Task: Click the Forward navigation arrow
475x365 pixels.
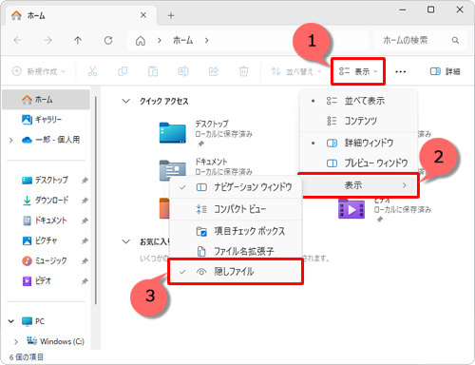Action: point(47,40)
